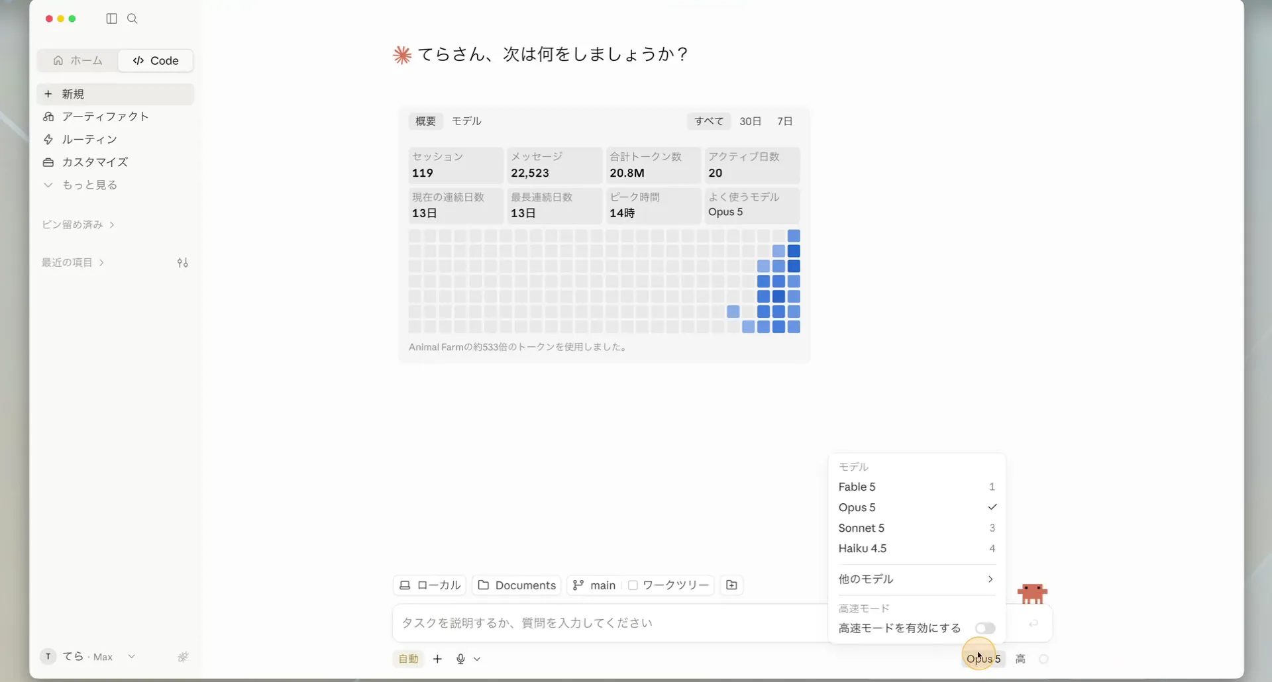Expand the 他のモデル submenu
Screen dimensions: 1272x682
point(917,579)
